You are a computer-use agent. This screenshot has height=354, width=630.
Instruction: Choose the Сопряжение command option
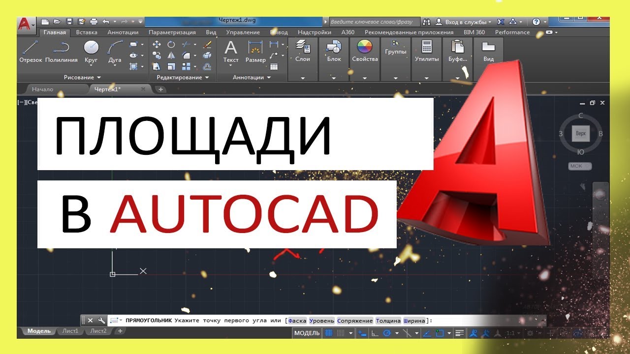tap(355, 321)
